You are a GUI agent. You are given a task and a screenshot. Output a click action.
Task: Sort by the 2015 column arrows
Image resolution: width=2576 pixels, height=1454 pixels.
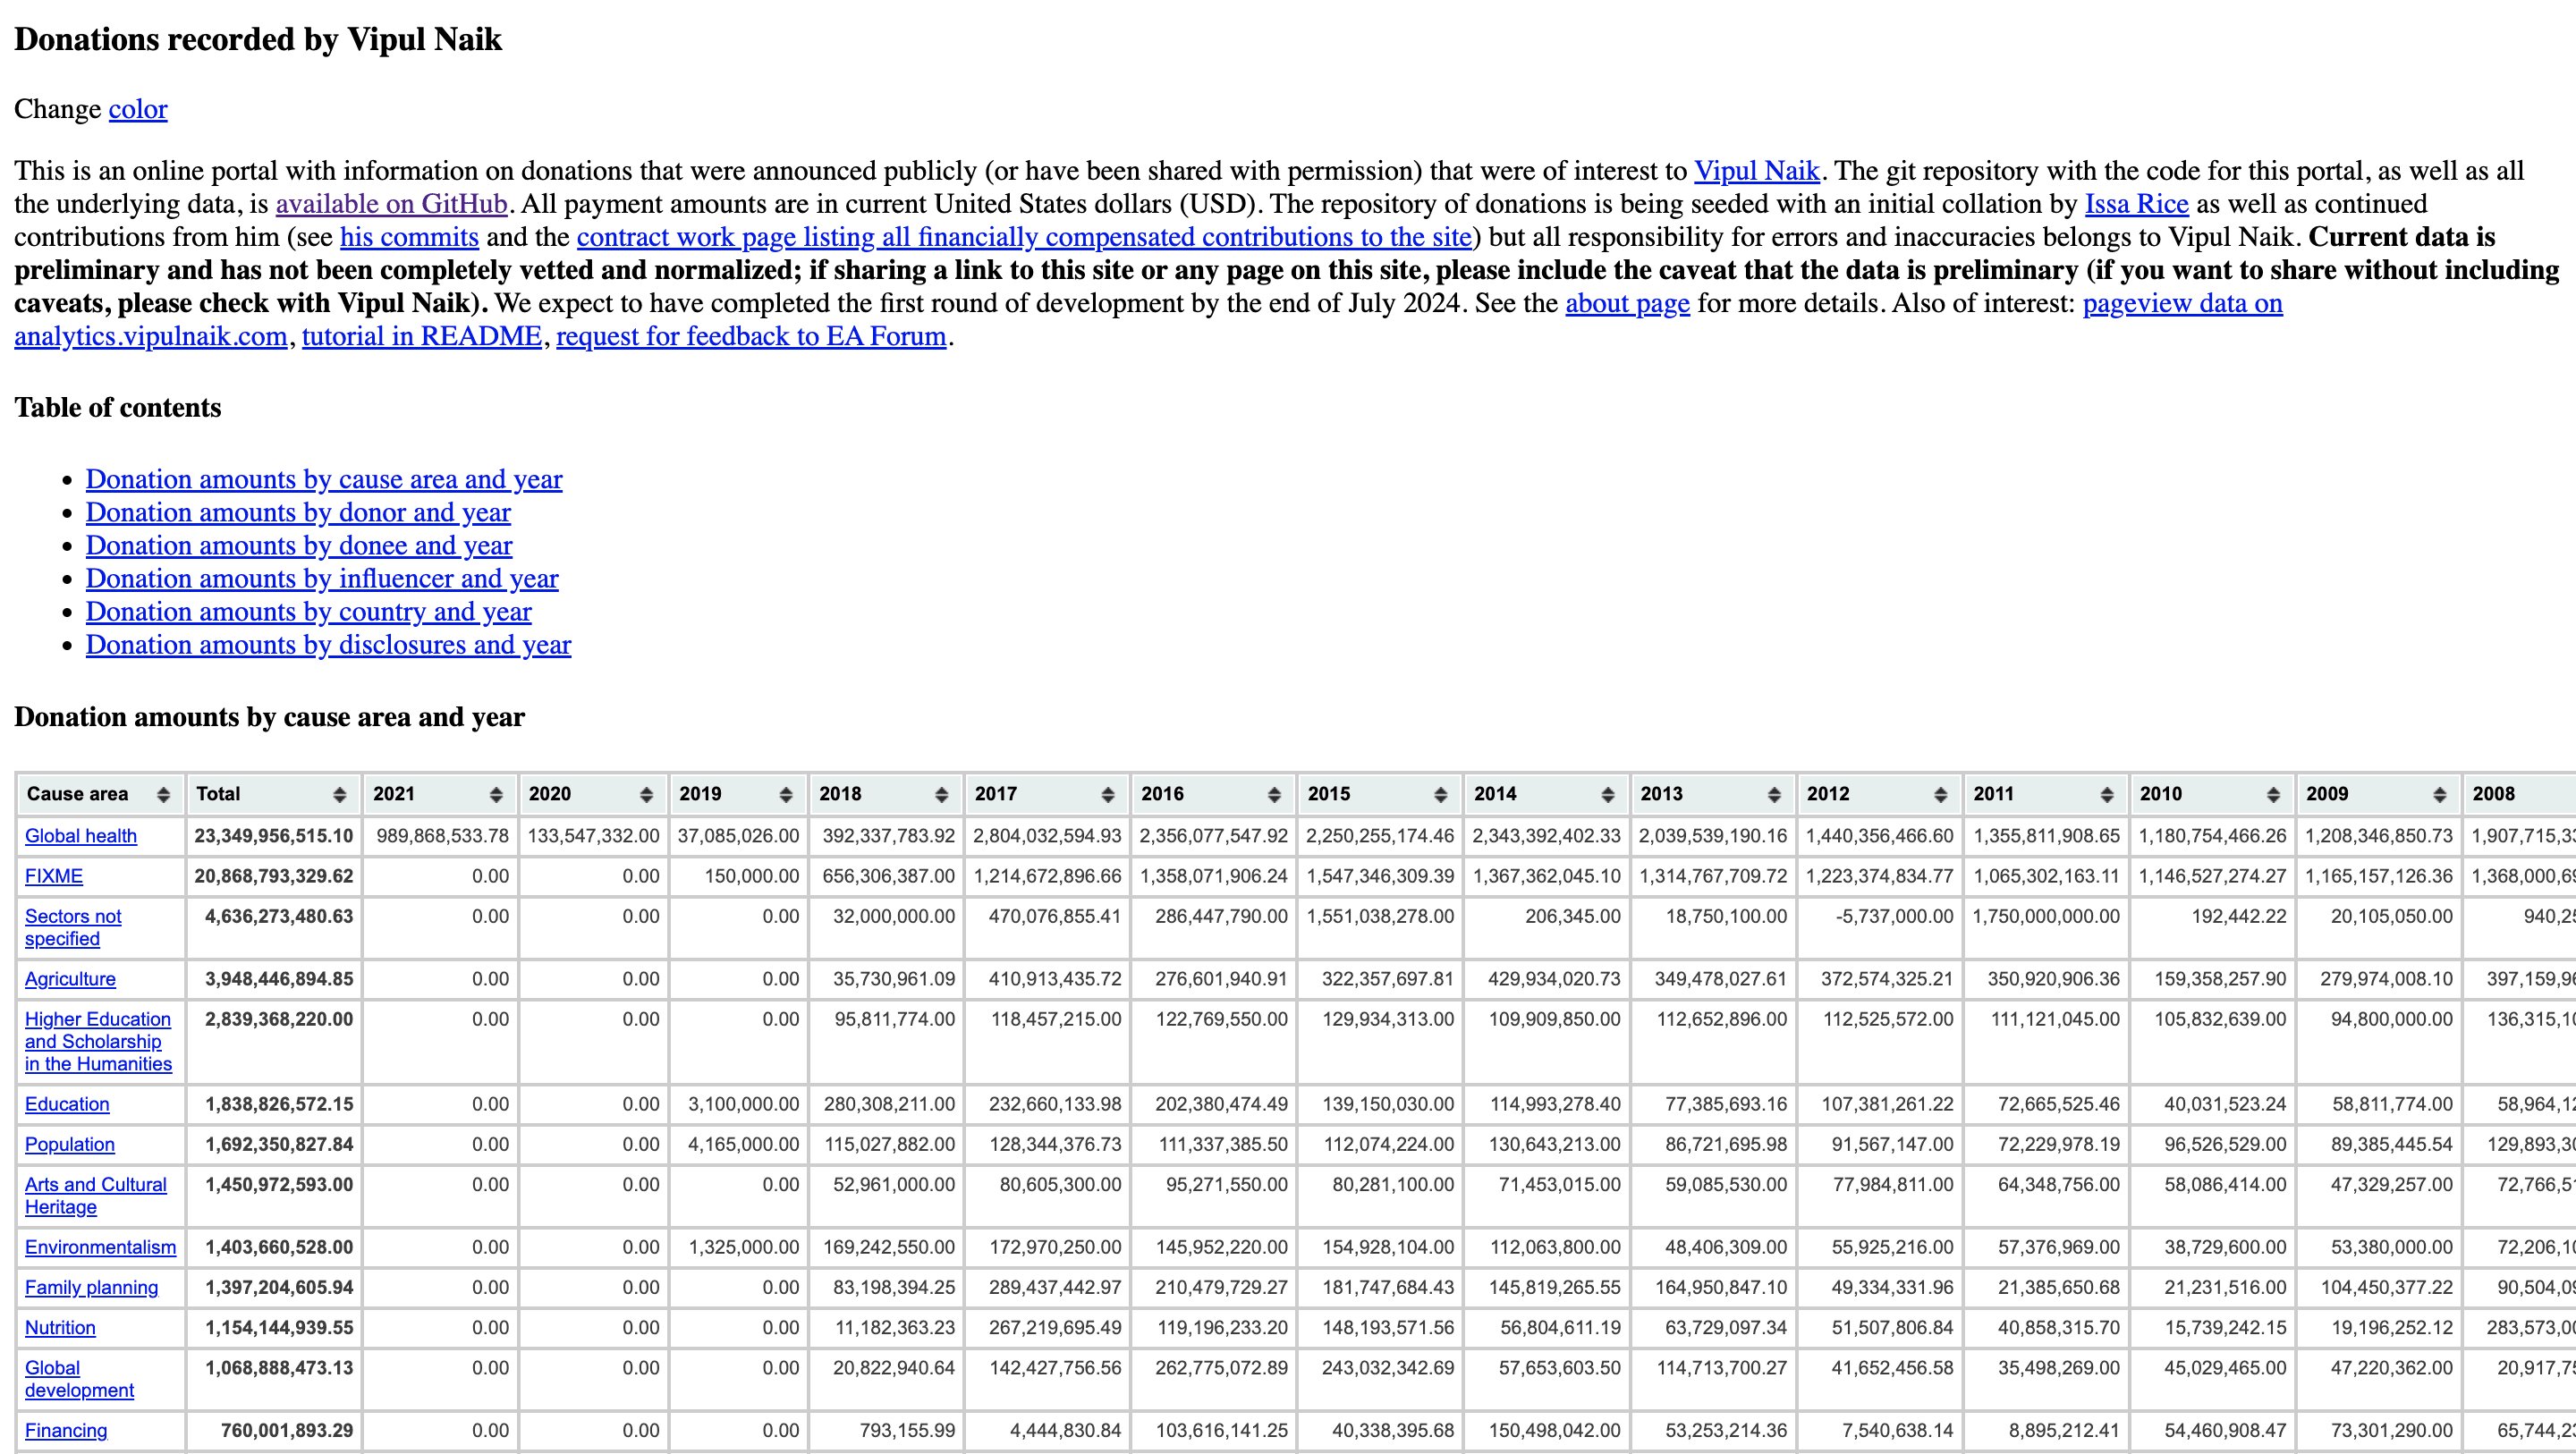(x=1441, y=795)
